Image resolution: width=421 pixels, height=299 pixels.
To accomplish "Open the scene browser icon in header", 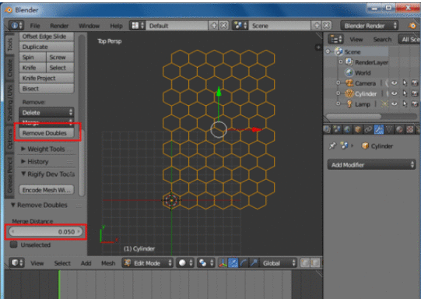I will [x=240, y=26].
